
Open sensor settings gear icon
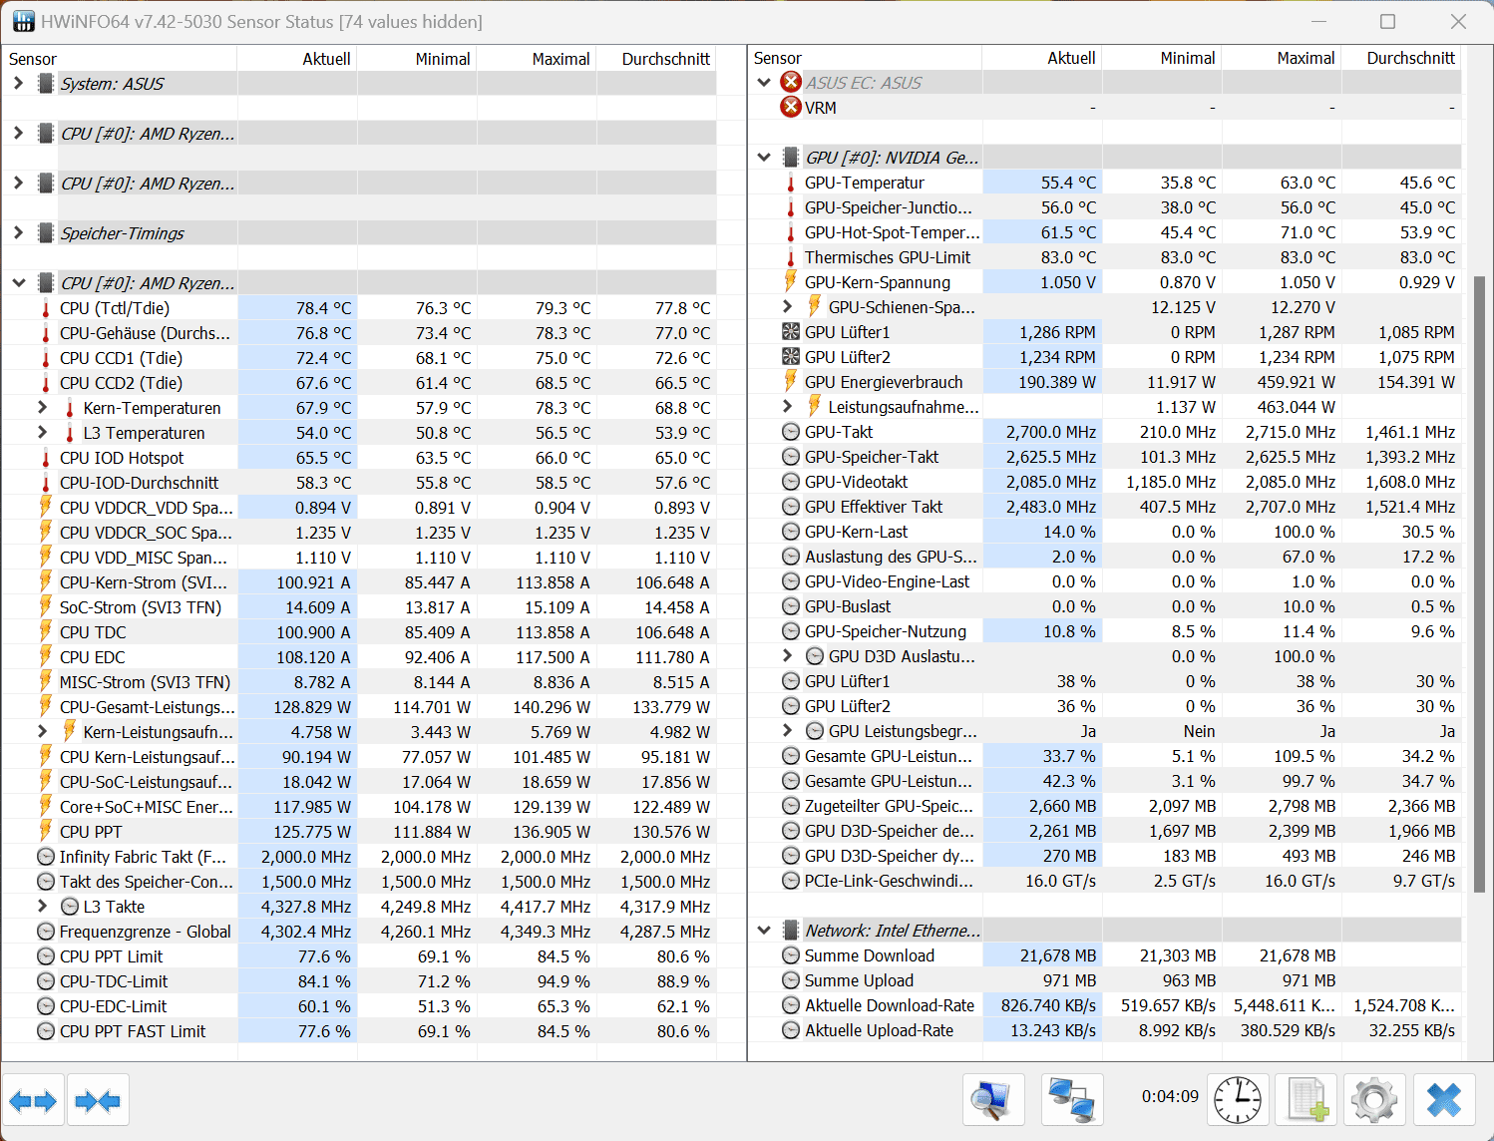(x=1374, y=1100)
